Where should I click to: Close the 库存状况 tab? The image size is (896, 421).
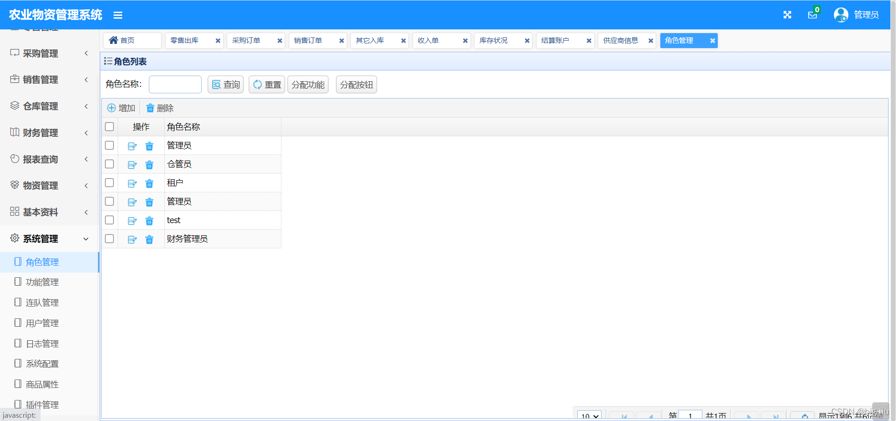pyautogui.click(x=527, y=41)
